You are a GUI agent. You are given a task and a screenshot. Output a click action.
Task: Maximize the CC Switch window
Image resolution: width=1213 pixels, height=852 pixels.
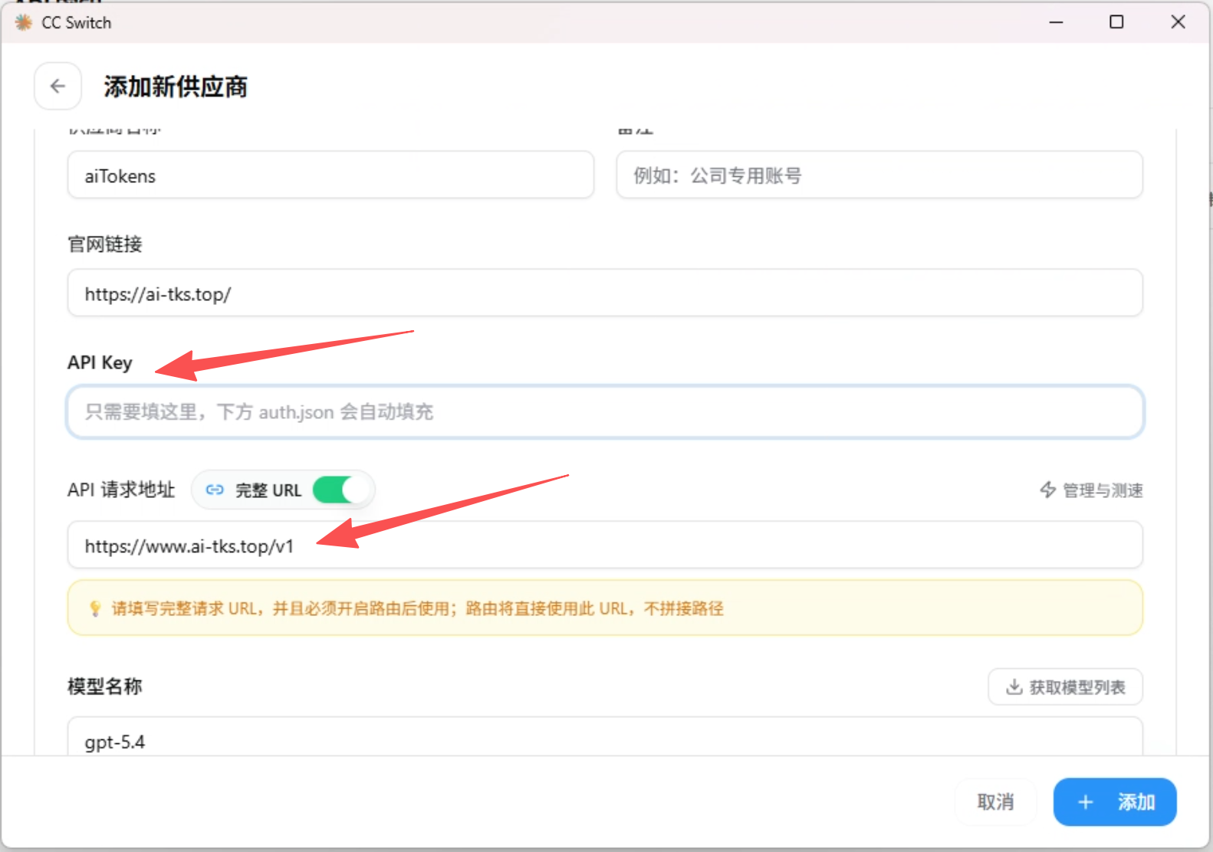coord(1116,22)
